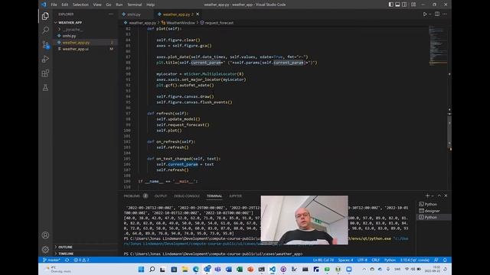Open the Accounts menu icon
Viewport: 490px width, 275px height.
pos(45,235)
